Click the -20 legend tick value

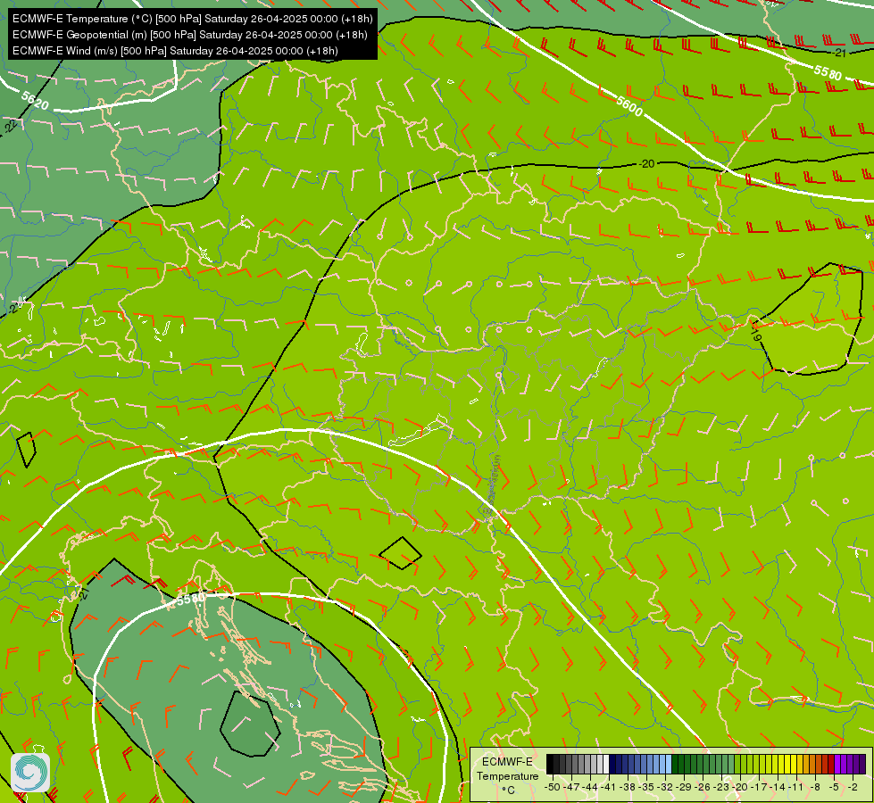pos(741,788)
